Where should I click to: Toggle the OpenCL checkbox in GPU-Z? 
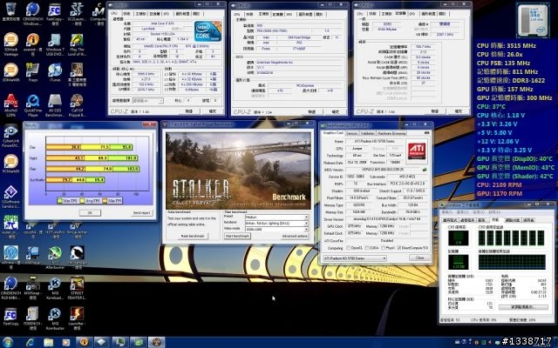click(349, 248)
